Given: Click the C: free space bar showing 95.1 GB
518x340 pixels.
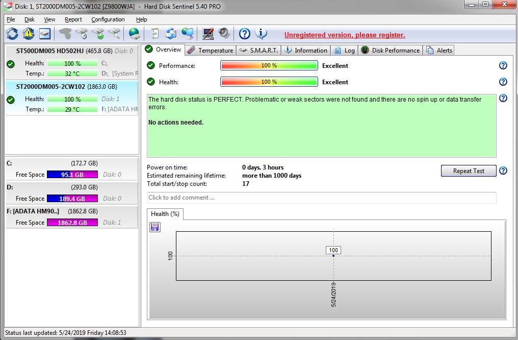Looking at the screenshot, I should [x=72, y=174].
